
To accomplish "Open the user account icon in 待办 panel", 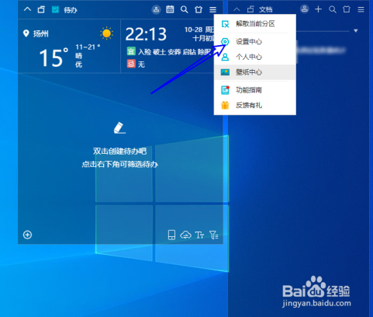I will (156, 9).
